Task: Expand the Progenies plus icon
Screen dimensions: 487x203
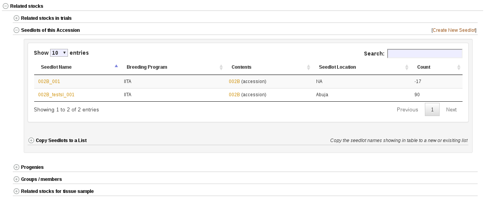Action: [16, 167]
